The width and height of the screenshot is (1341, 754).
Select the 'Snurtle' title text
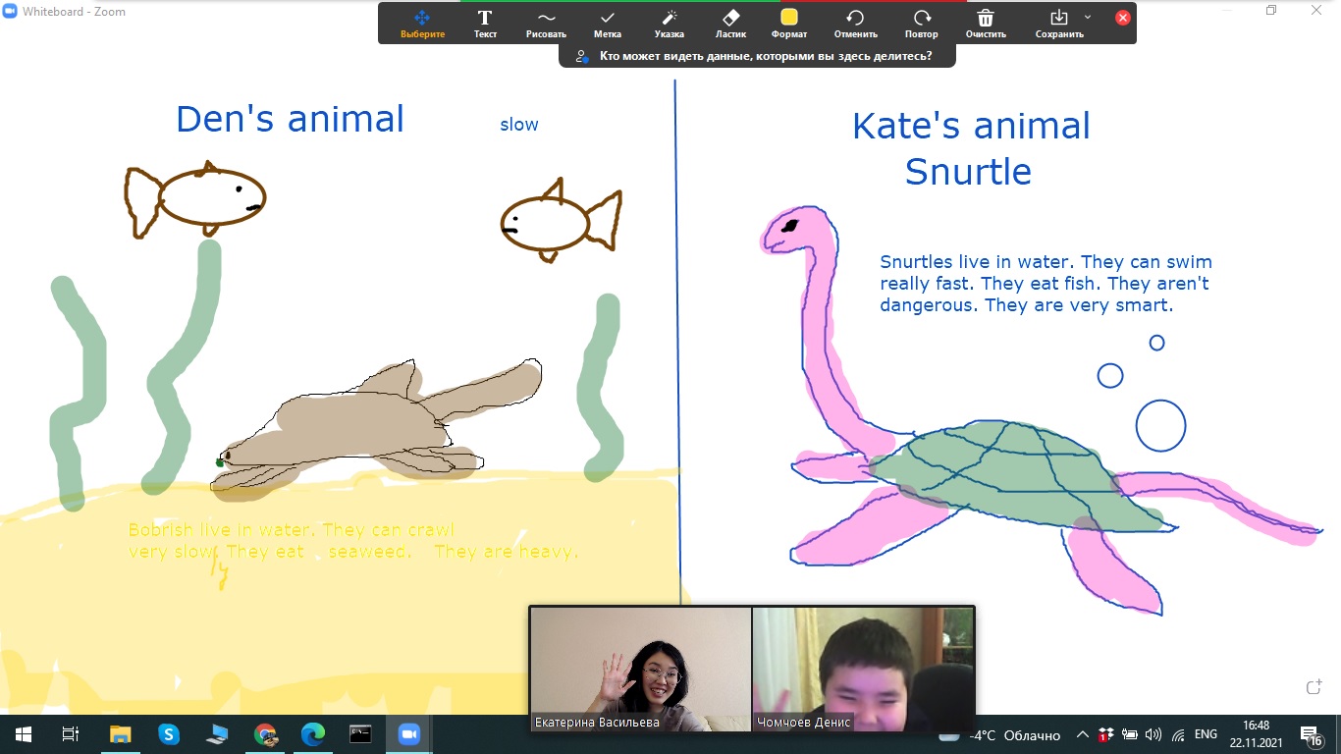point(968,172)
